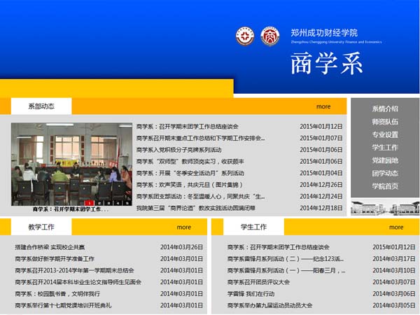Click the campus building image in sidebar
Viewport: 420px width, 315px height.
384,208
